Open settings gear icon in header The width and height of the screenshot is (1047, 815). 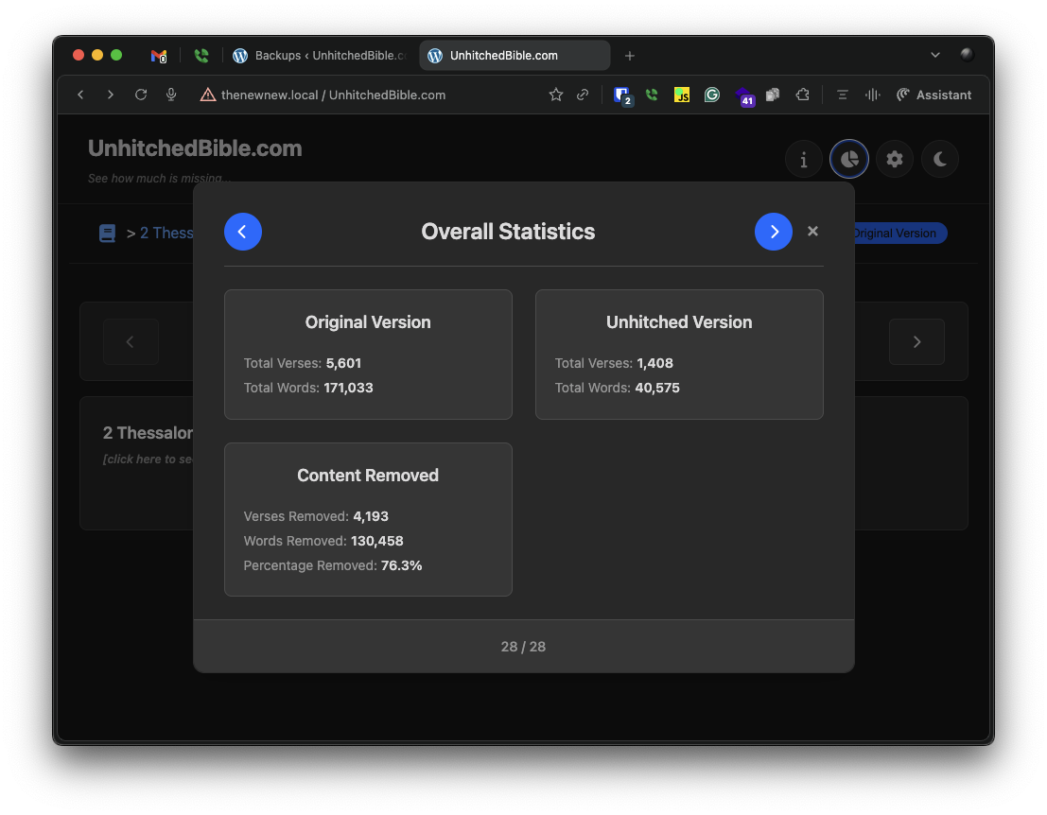894,159
